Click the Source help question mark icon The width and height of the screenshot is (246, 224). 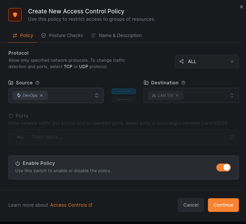pos(37,83)
